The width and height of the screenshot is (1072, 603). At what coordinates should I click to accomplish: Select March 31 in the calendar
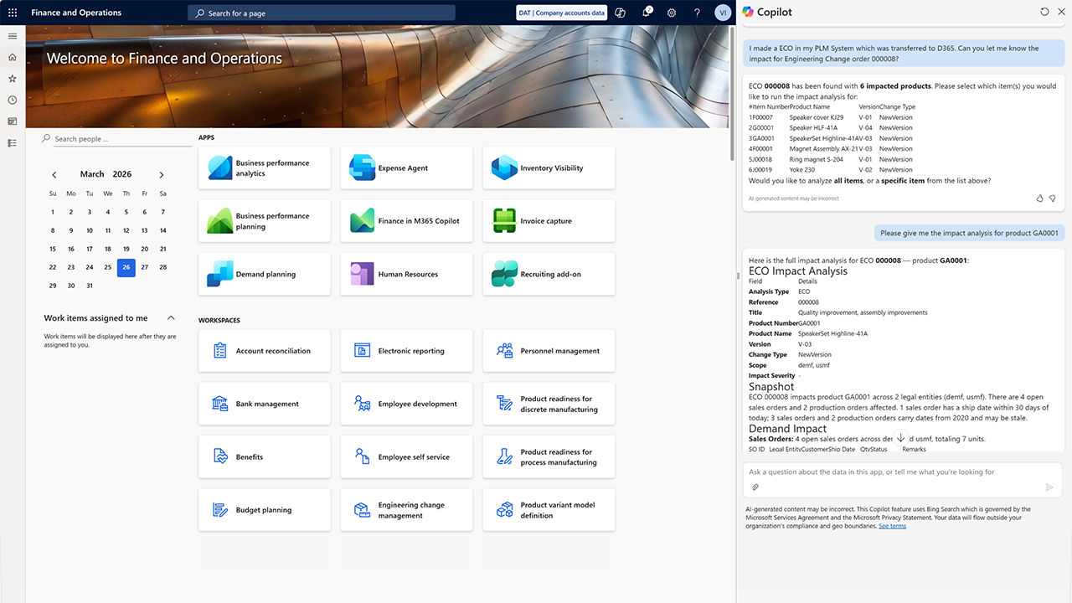point(90,286)
